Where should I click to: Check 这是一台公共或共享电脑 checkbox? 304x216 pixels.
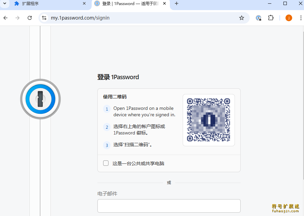(x=106, y=163)
